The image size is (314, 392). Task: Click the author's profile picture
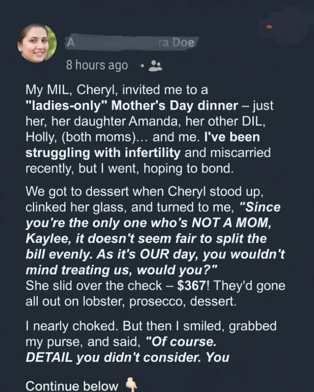coord(37,43)
